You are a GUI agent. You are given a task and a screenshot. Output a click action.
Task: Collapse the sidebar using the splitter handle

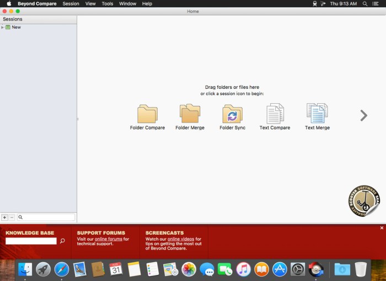point(77,119)
